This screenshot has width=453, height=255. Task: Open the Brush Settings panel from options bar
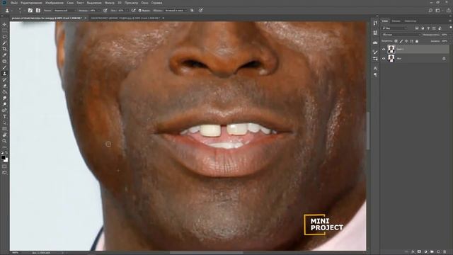pyautogui.click(x=30, y=11)
